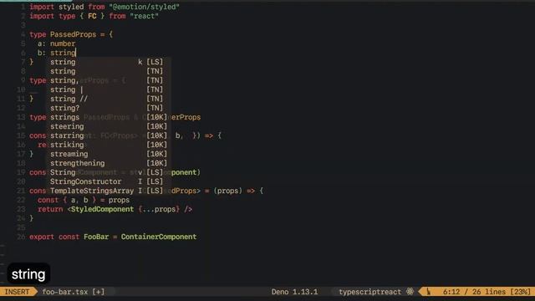Choose 'string,' completion item

coord(109,80)
